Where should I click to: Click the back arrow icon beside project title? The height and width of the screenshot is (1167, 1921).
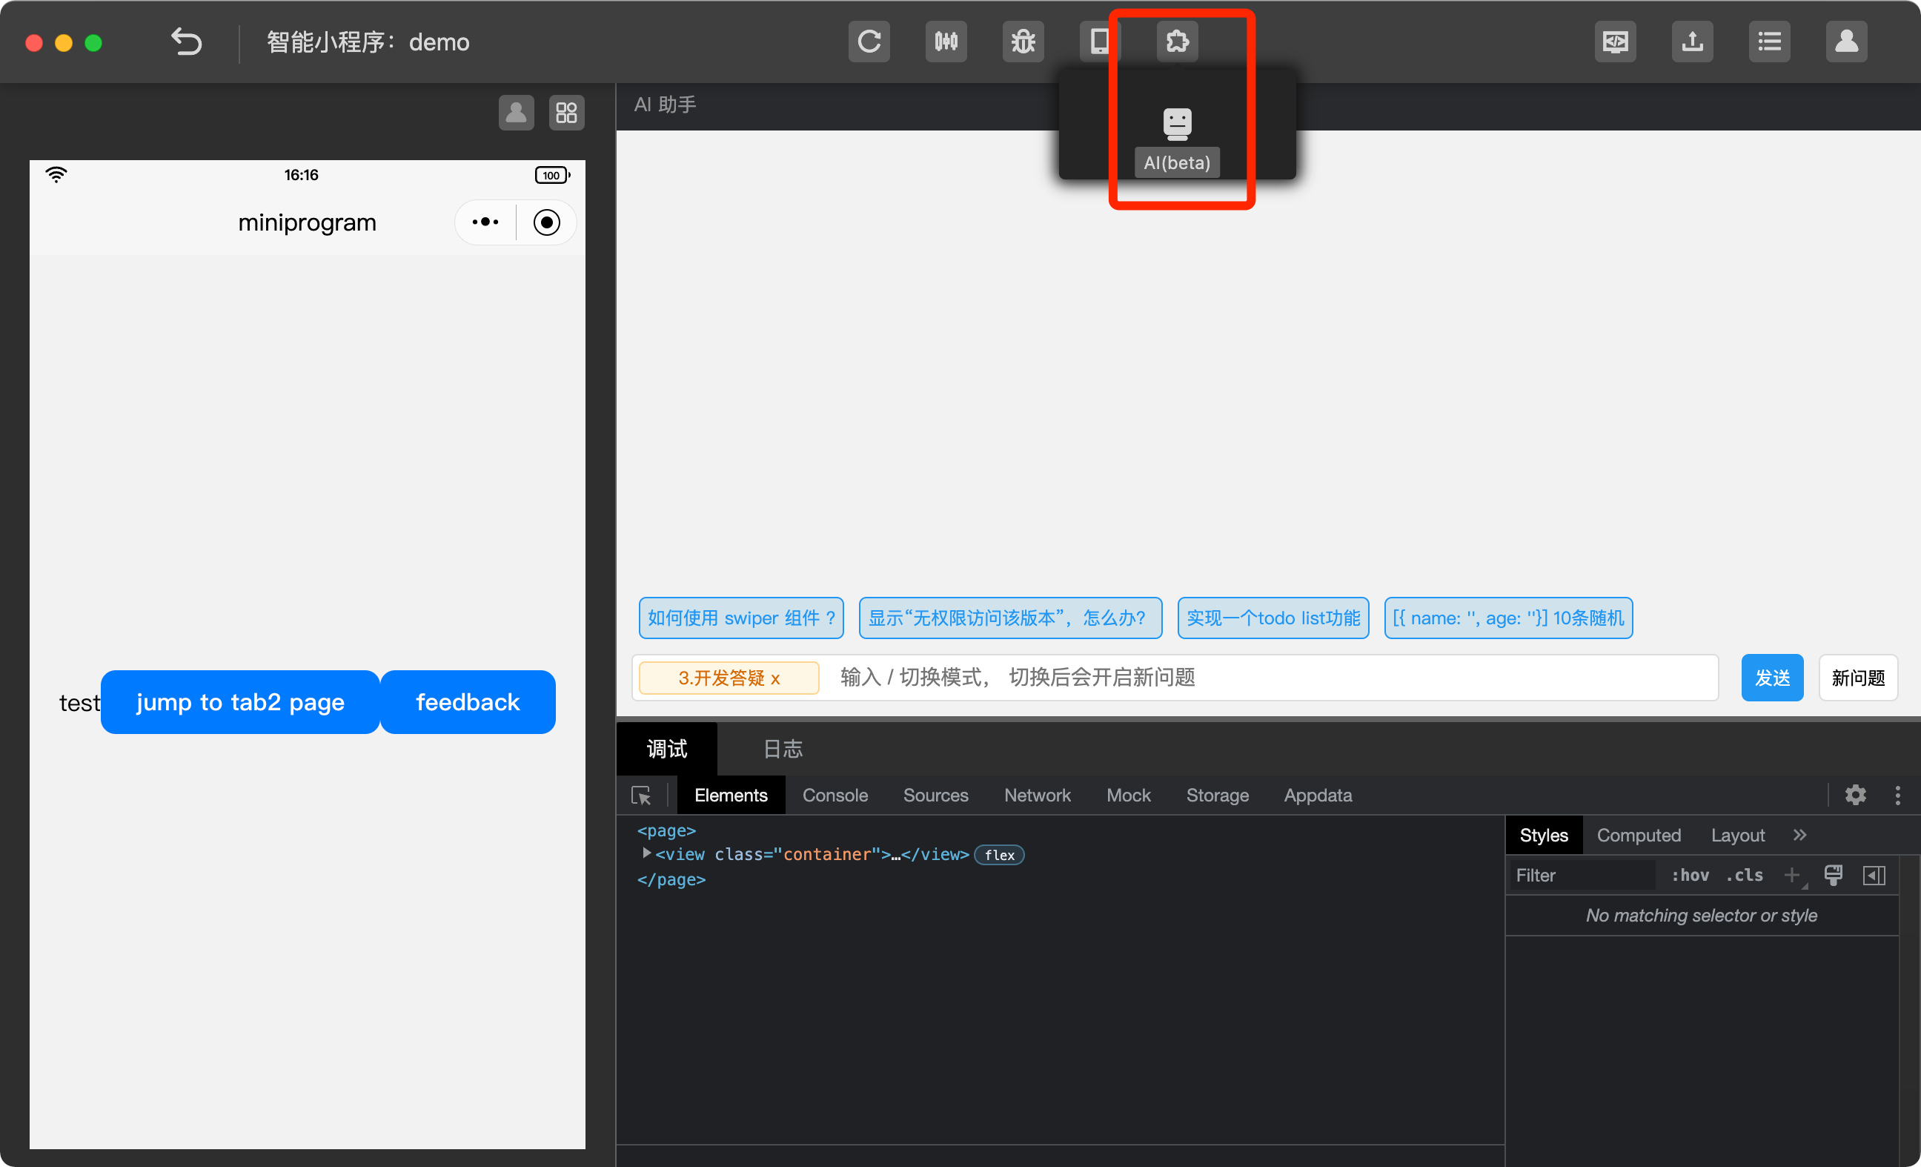pos(186,42)
